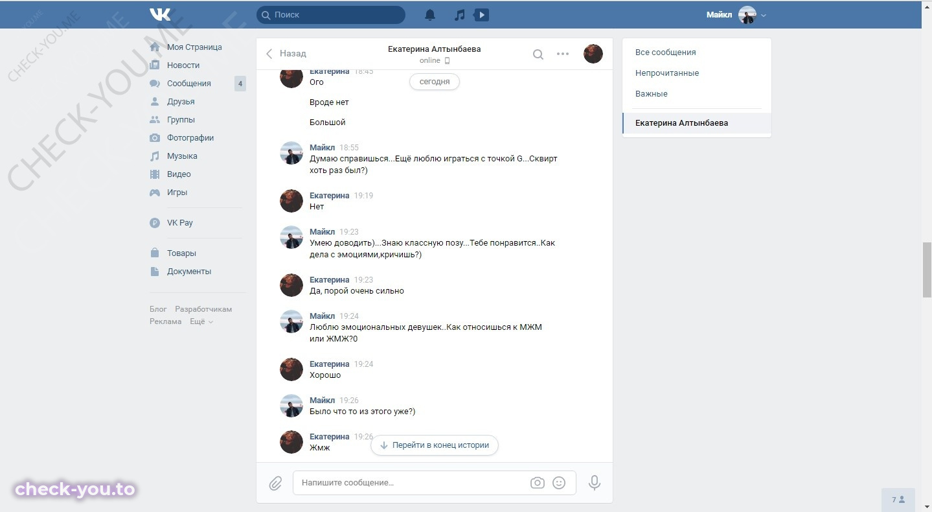Click Майкл's avatar on the 19:26 message
Viewport: 932px width, 512px height.
[x=291, y=406]
